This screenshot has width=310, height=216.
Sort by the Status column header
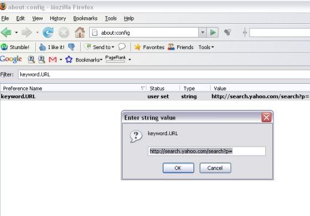(163, 89)
